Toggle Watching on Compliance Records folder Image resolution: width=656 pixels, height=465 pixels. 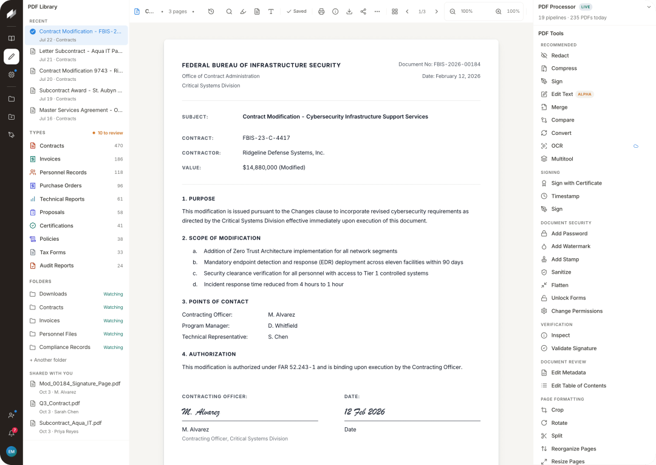click(x=113, y=348)
